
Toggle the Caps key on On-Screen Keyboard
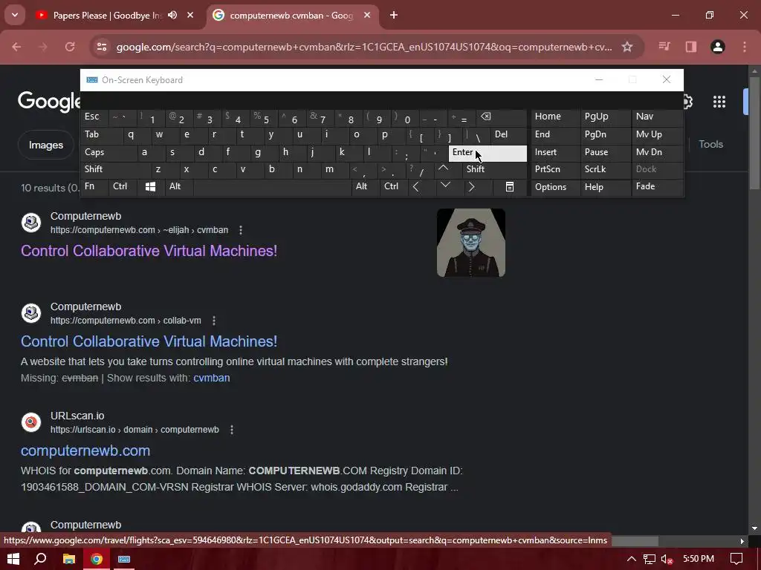pos(109,153)
